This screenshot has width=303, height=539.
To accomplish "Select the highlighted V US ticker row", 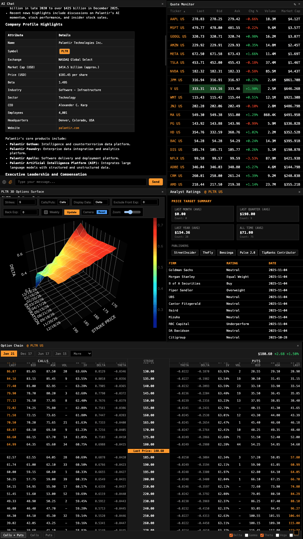I will pos(235,89).
